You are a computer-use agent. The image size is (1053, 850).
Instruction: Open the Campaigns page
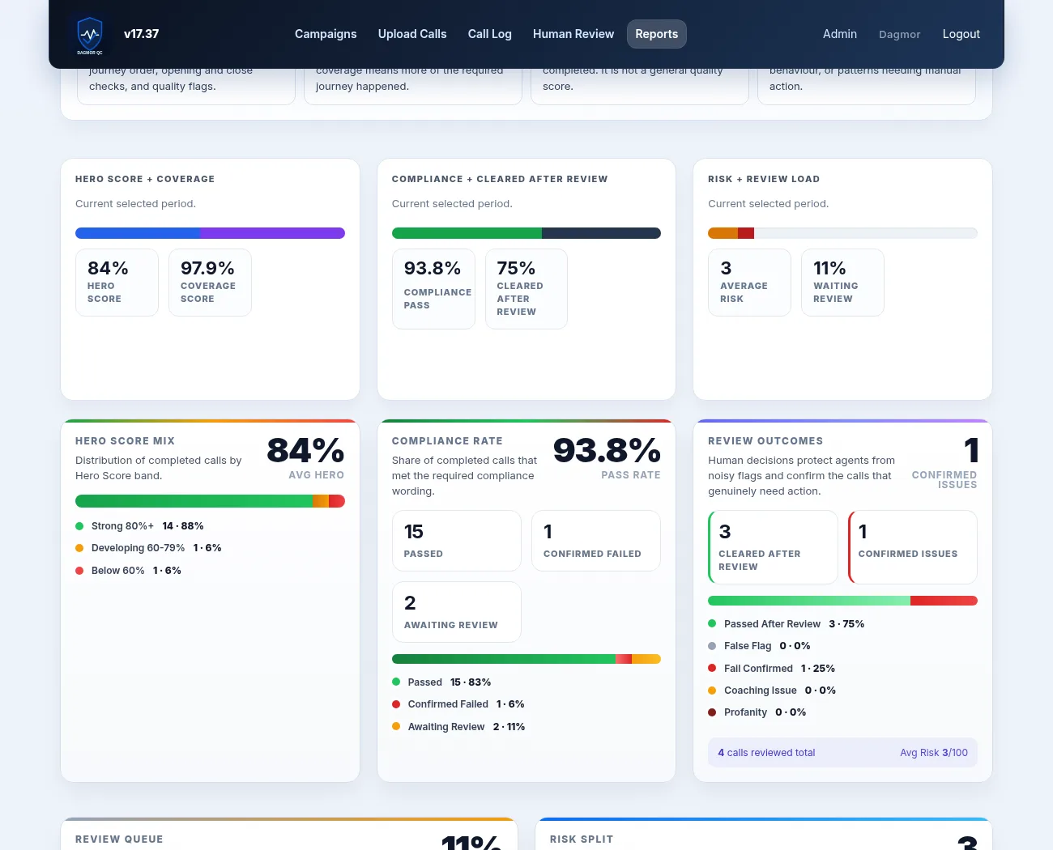(x=326, y=34)
